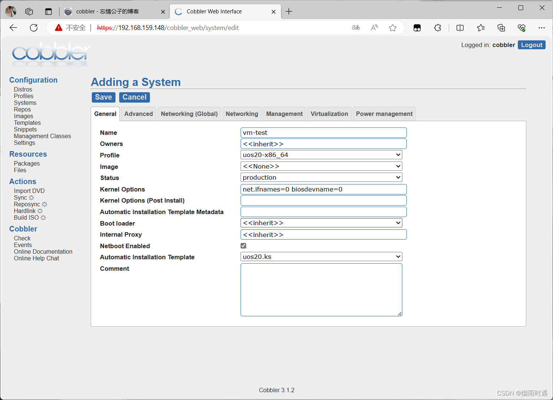
Task: Open the Status dropdown showing production
Action: coord(321,177)
